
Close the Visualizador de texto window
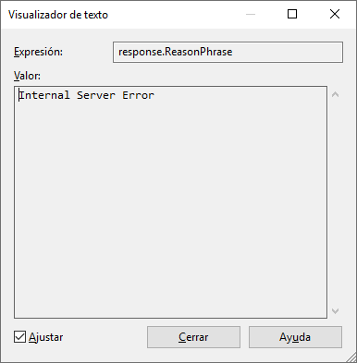[335, 14]
